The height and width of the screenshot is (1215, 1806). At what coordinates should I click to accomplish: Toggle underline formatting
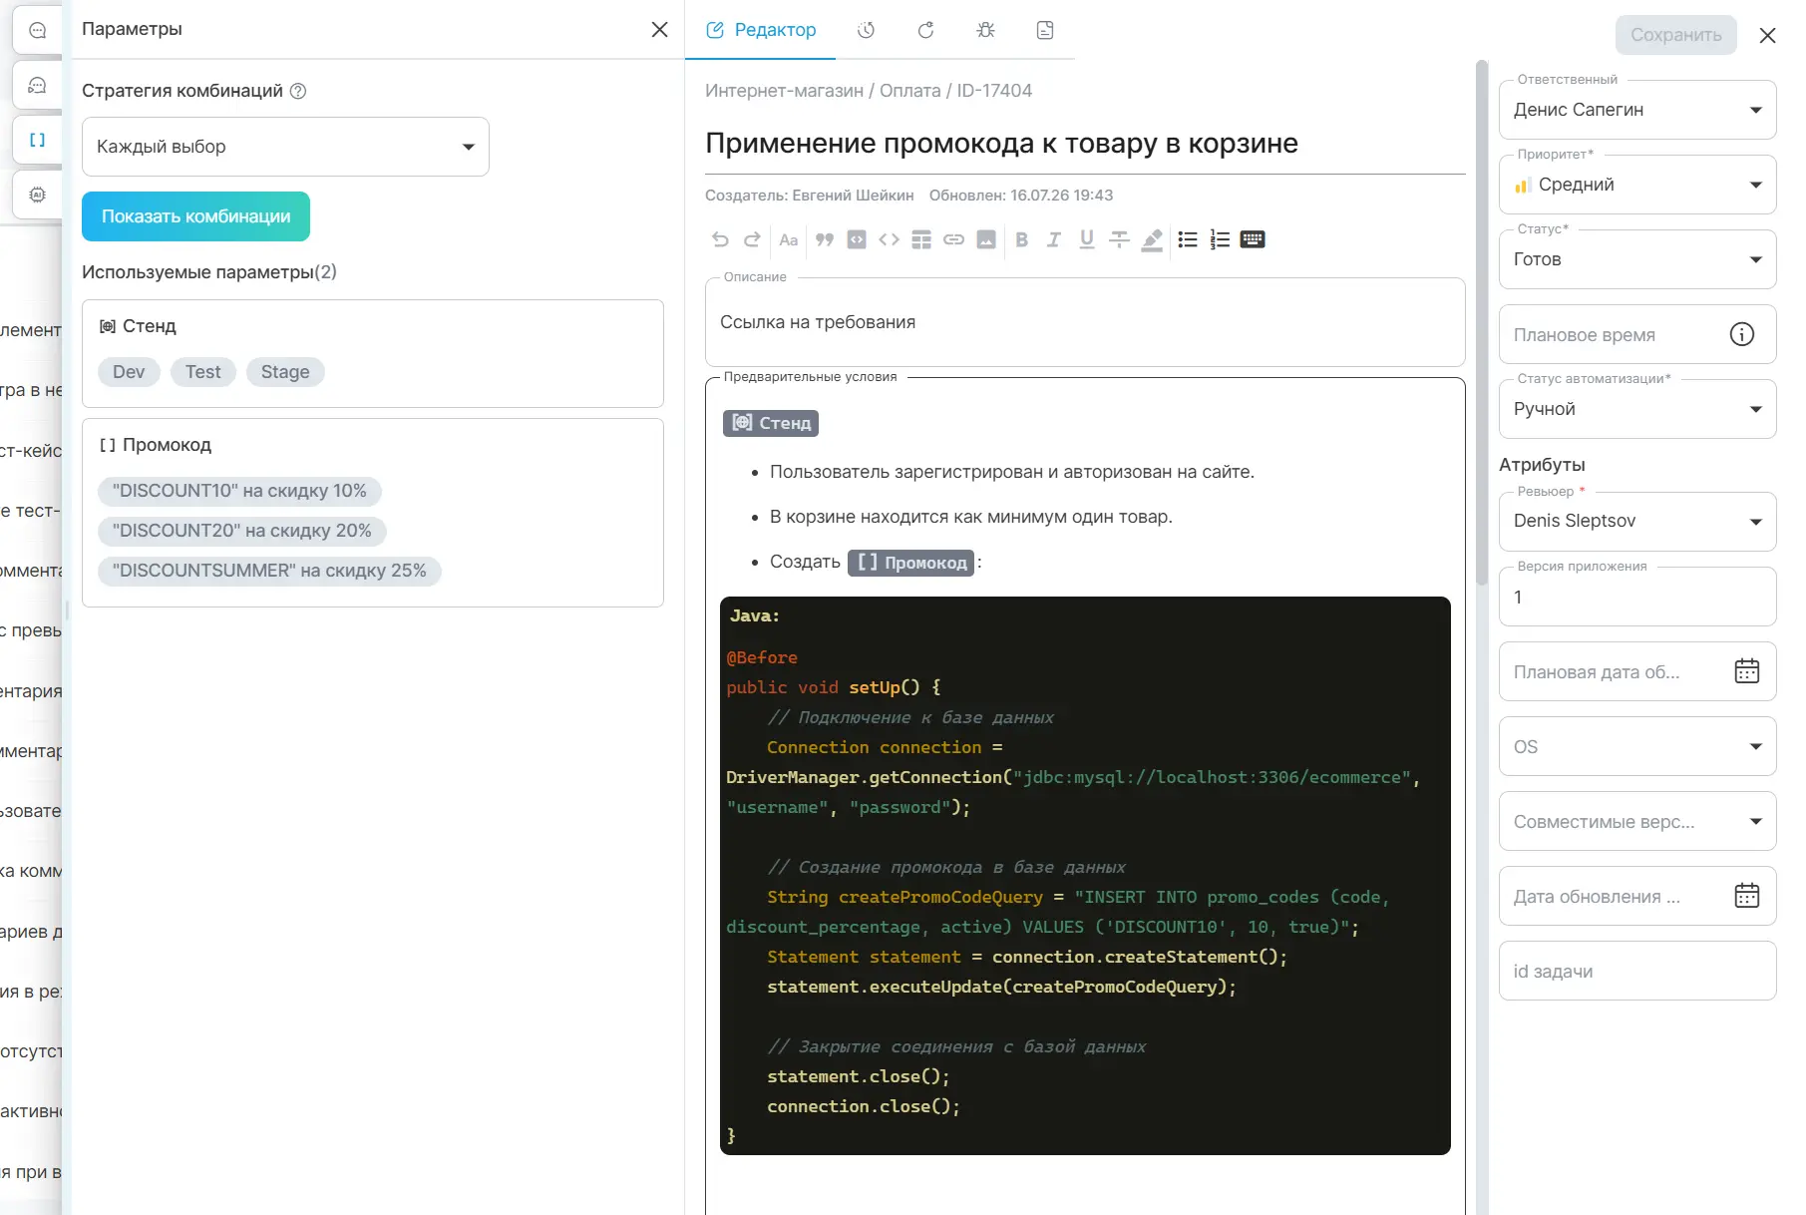(1087, 239)
